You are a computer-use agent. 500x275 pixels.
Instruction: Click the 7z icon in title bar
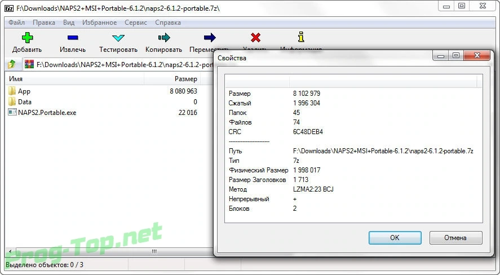click(9, 8)
